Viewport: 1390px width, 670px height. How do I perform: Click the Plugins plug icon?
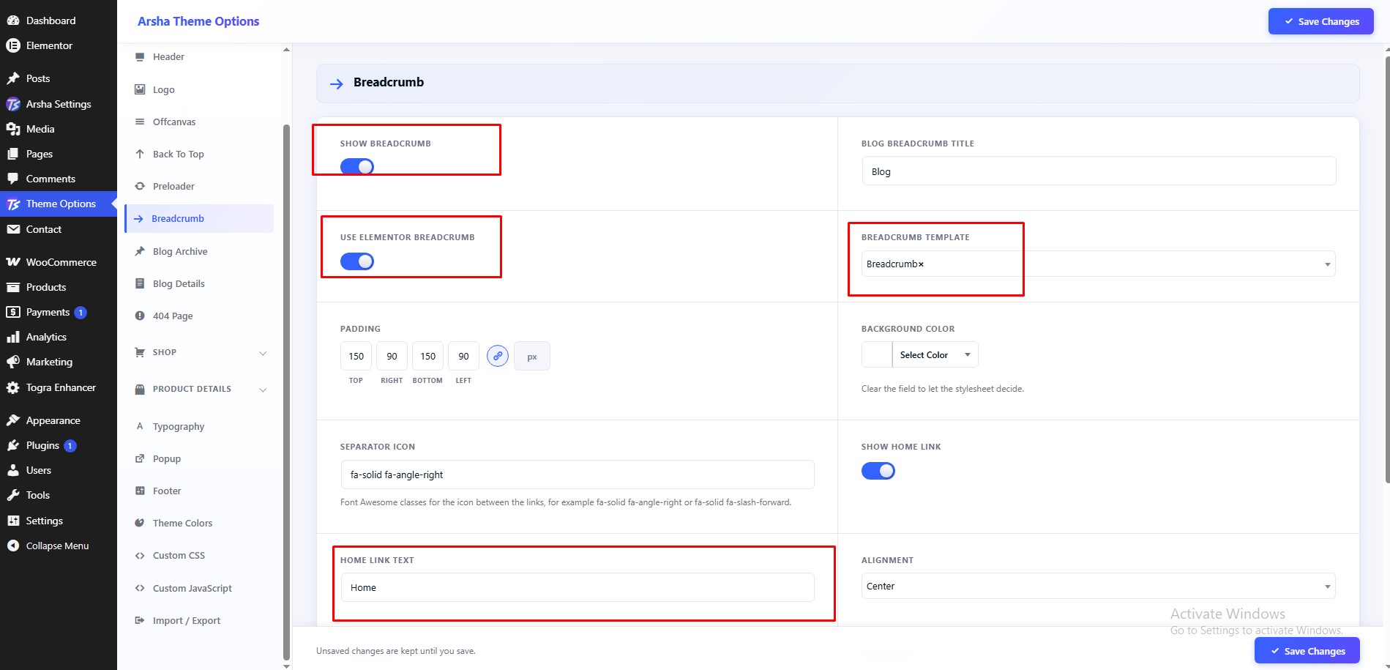click(12, 445)
